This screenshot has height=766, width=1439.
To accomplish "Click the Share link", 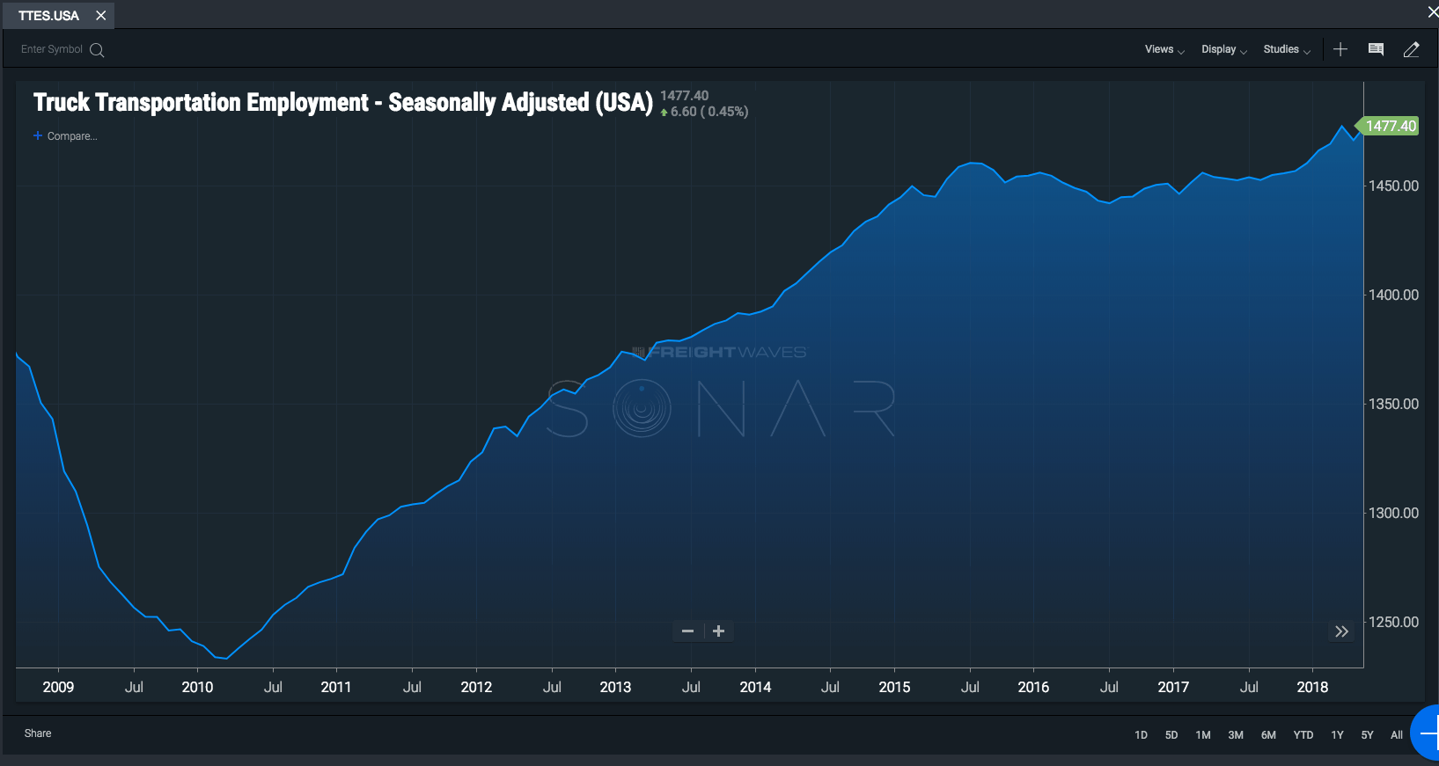I will click(38, 733).
